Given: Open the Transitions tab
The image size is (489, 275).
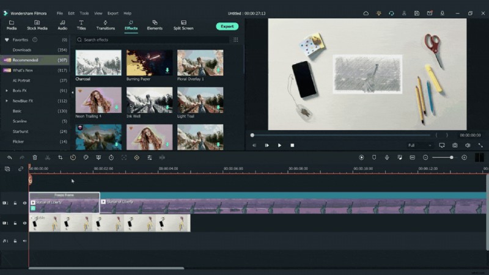Looking at the screenshot, I should [x=105, y=25].
